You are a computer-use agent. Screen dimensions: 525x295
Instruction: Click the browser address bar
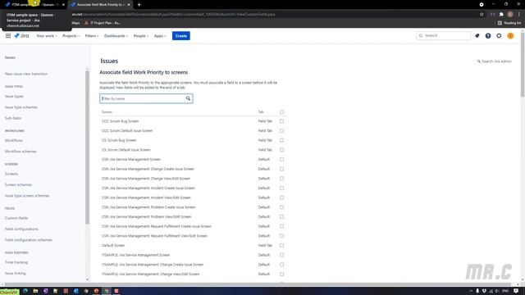[x=275, y=15]
